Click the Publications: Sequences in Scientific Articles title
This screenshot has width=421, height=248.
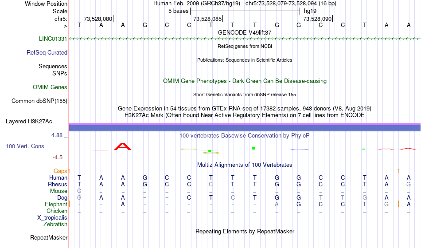pos(245,60)
